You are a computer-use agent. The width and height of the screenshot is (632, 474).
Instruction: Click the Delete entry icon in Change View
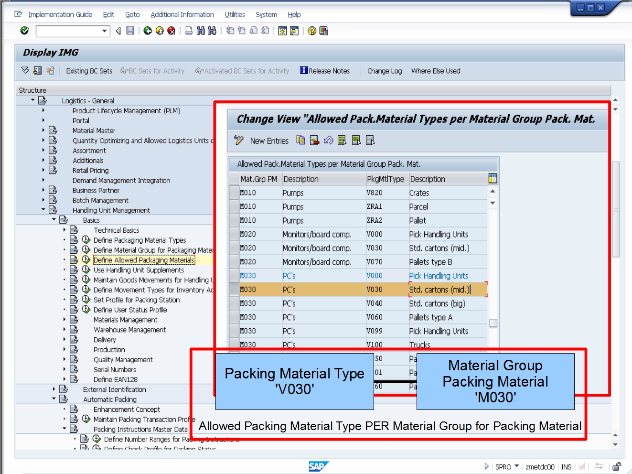point(314,140)
